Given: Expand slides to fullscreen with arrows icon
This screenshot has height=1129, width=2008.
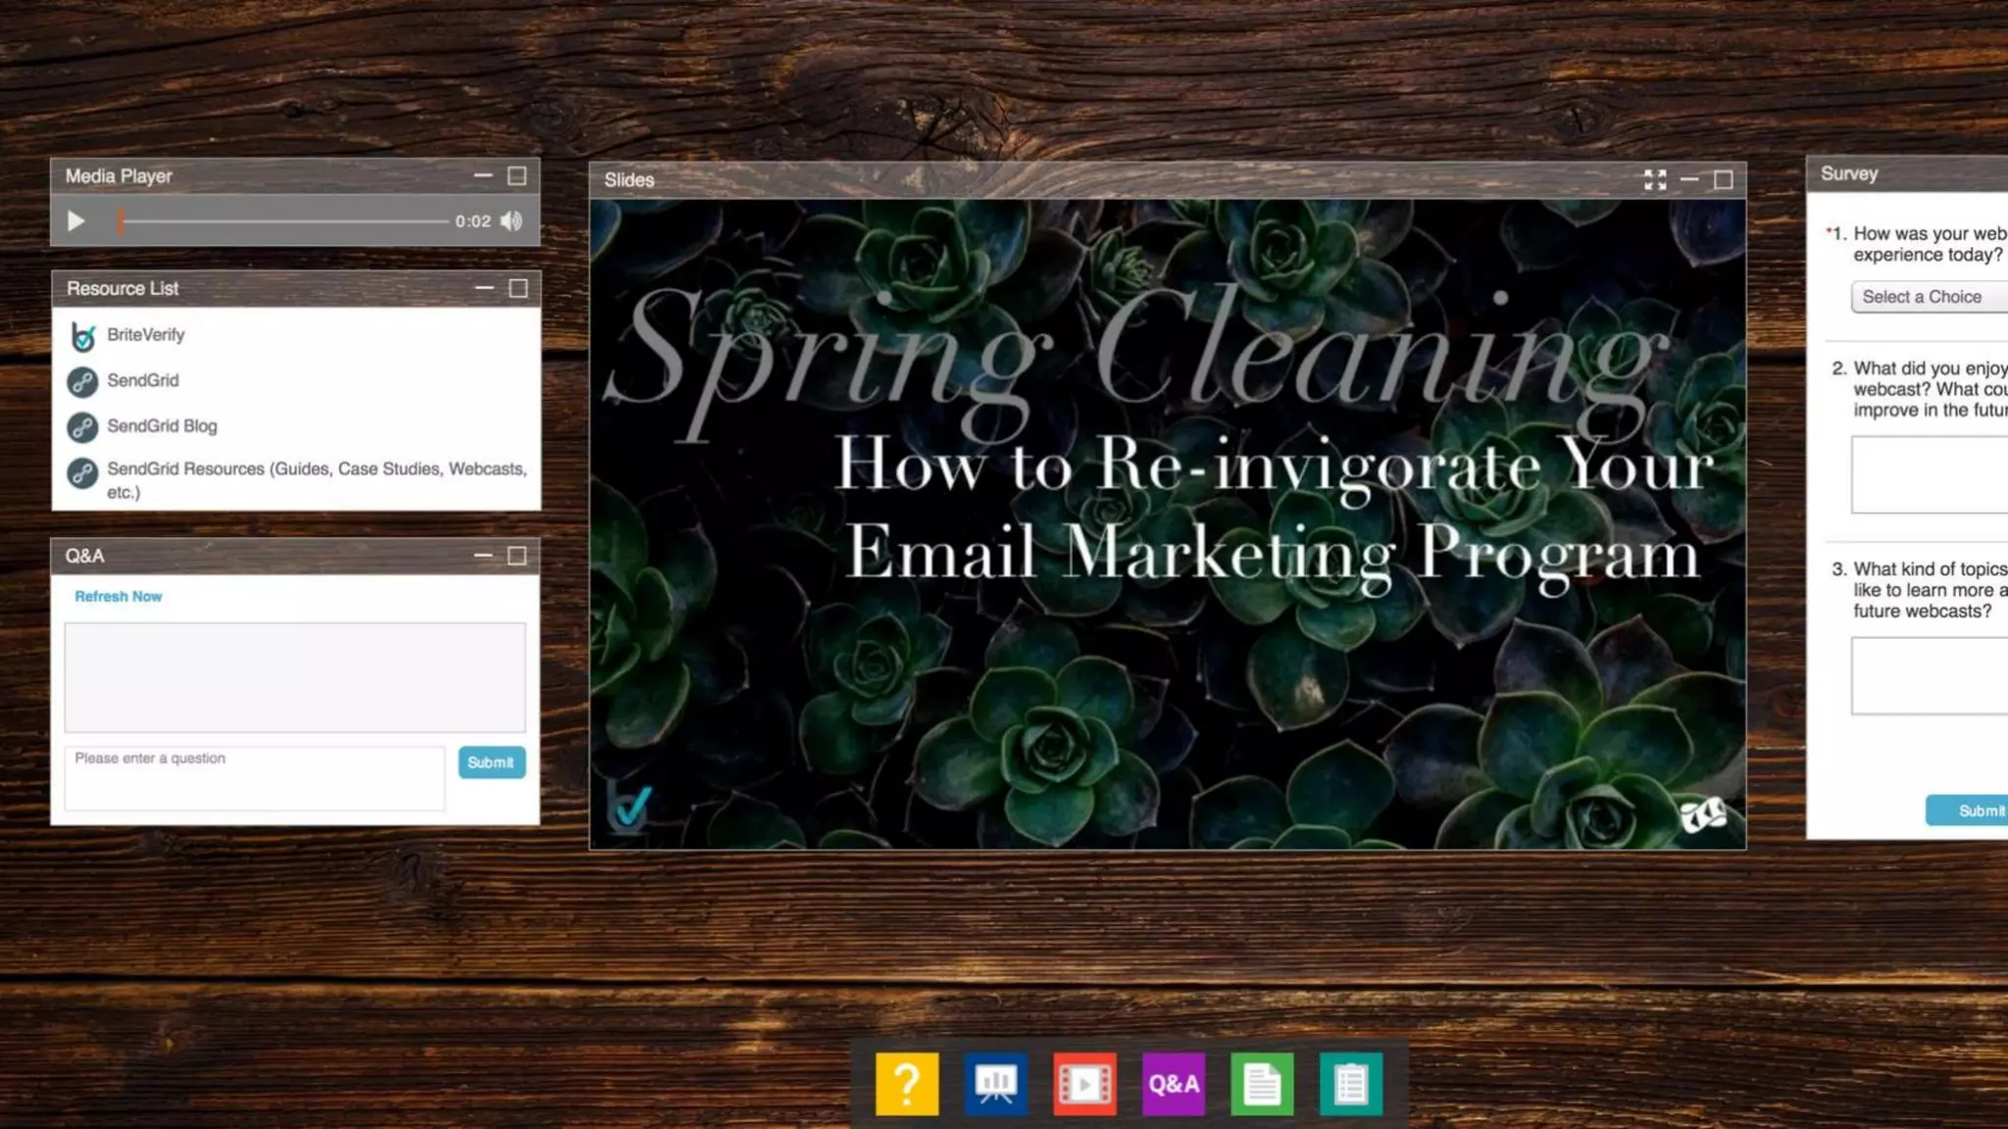Looking at the screenshot, I should (1655, 179).
